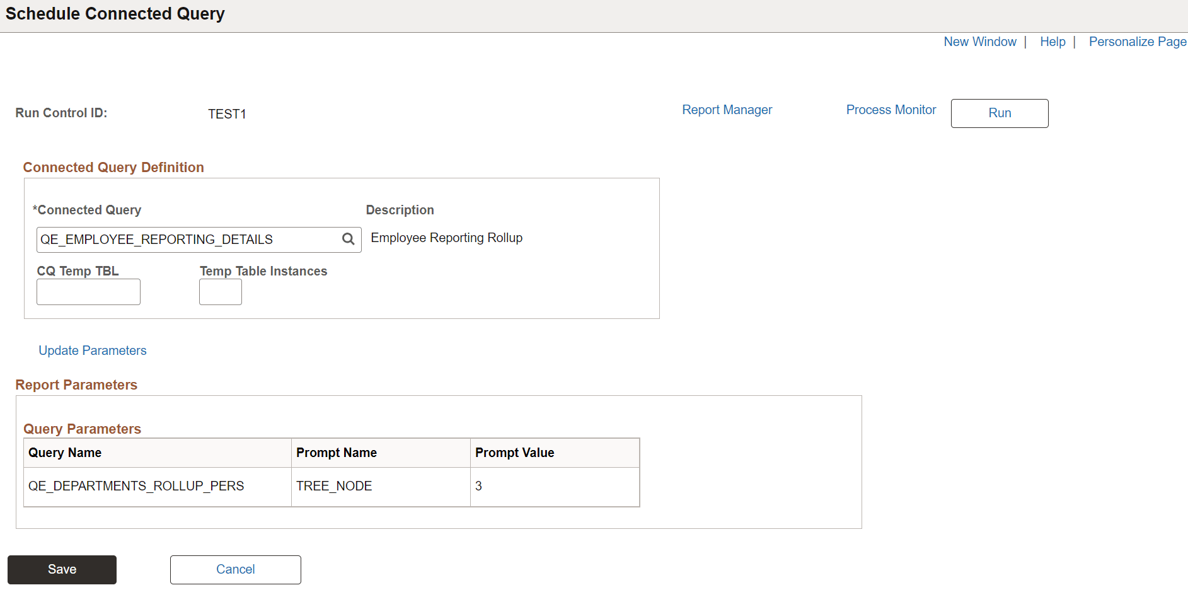Image resolution: width=1188 pixels, height=602 pixels.
Task: Click the Employee Reporting Rollup description
Action: 446,238
